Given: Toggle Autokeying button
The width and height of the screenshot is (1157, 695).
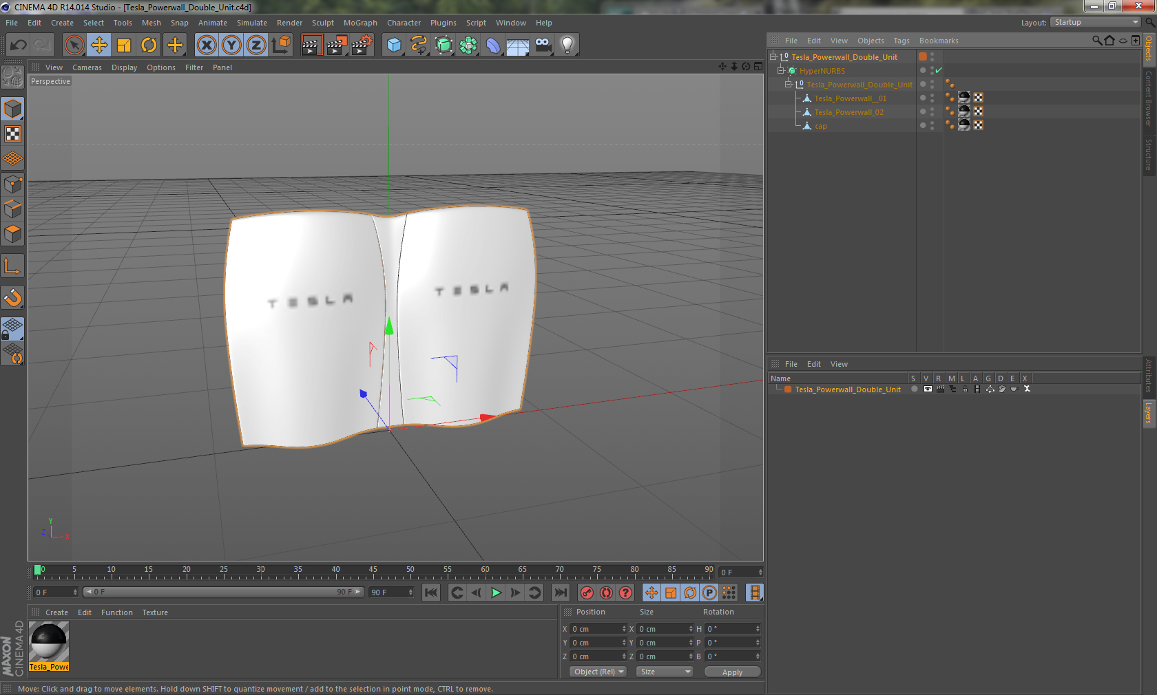Looking at the screenshot, I should 606,592.
